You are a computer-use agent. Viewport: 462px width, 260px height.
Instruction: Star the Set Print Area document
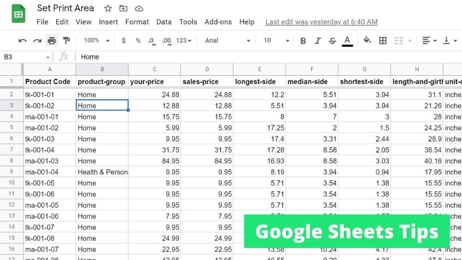tap(108, 9)
